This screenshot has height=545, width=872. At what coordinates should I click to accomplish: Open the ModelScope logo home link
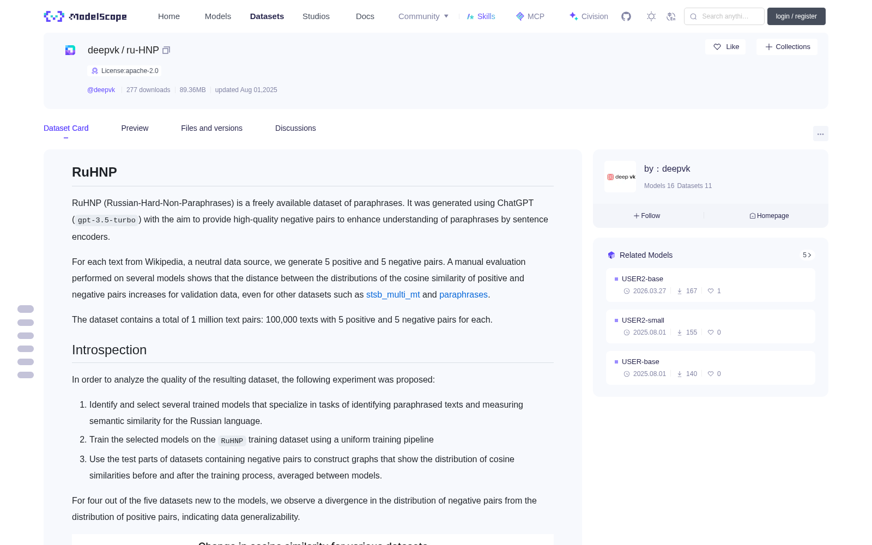point(86,16)
